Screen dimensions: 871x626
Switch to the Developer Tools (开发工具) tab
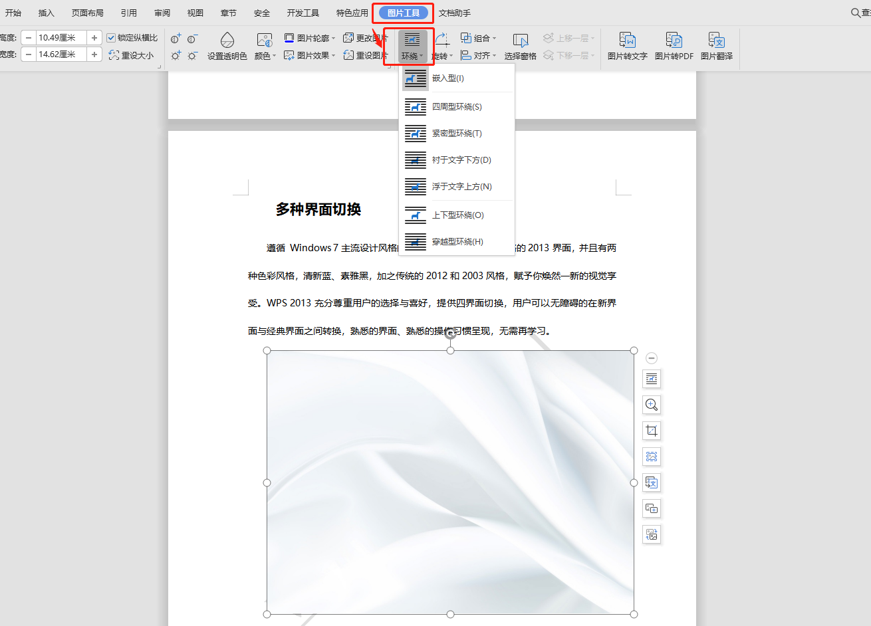coord(303,13)
